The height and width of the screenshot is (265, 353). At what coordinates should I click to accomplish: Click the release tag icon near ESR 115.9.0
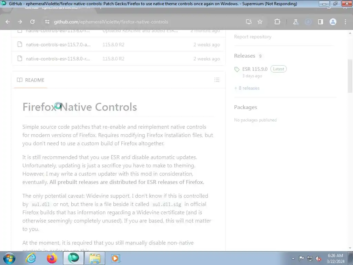tap(237, 69)
